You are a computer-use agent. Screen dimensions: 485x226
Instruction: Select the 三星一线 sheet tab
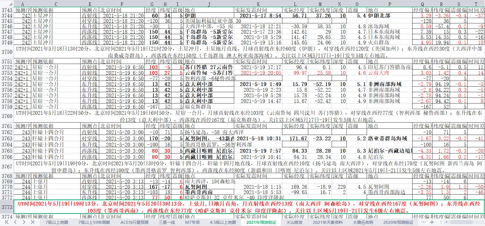pos(167,222)
